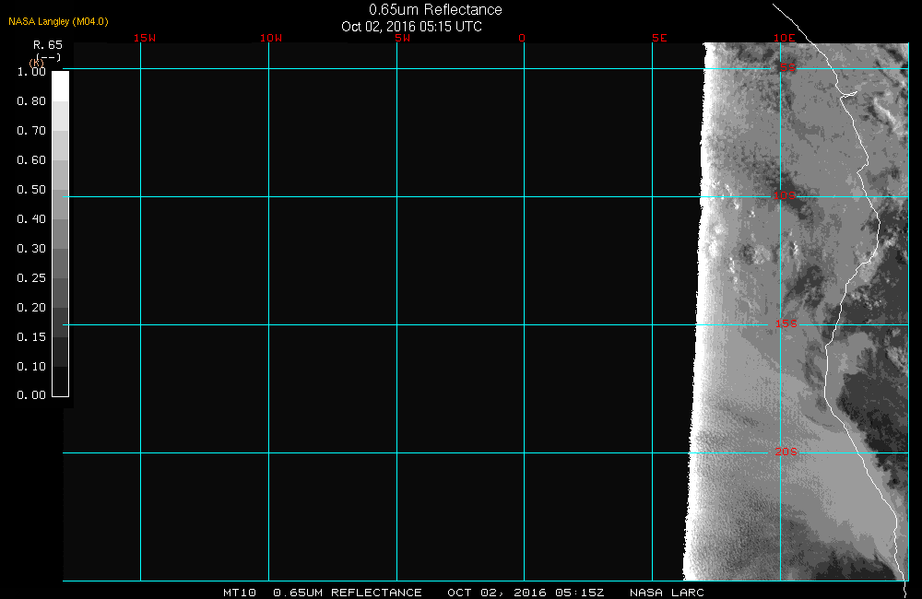922x599 pixels.
Task: Click the white top swatch of the colorbar
Action: tap(60, 86)
